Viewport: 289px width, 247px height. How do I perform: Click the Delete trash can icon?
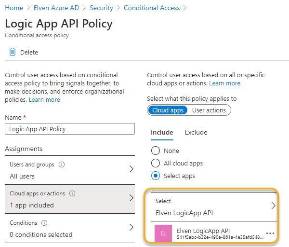click(13, 52)
